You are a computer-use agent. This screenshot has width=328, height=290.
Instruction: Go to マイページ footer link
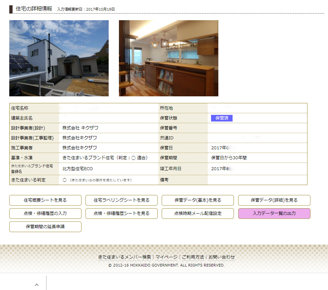click(167, 257)
